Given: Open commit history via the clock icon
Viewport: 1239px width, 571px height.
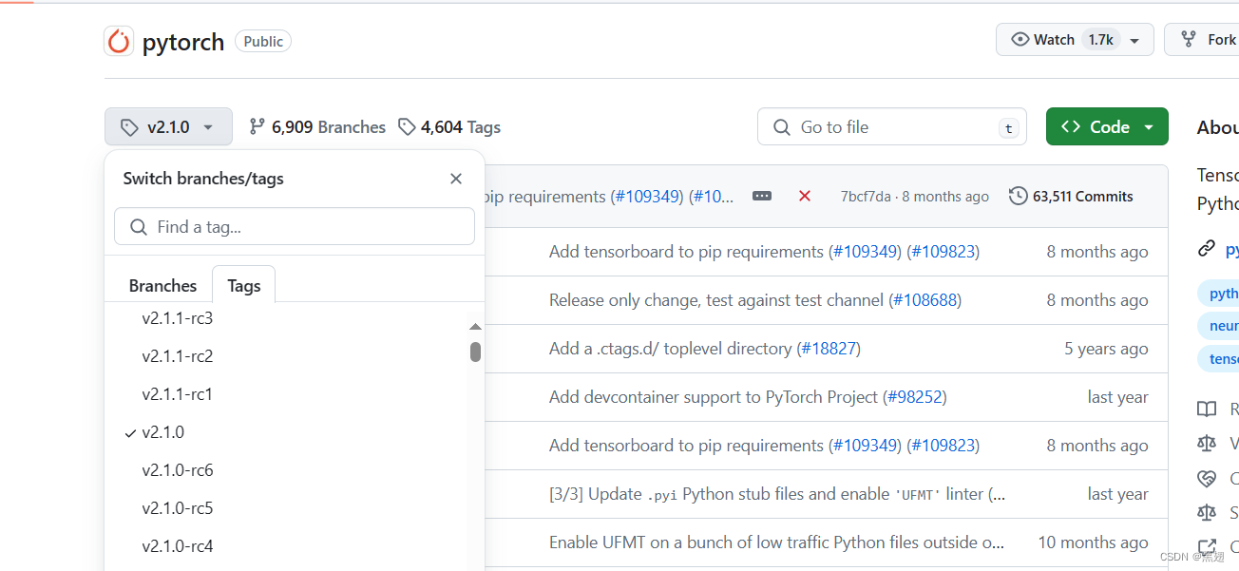Looking at the screenshot, I should coord(1018,196).
